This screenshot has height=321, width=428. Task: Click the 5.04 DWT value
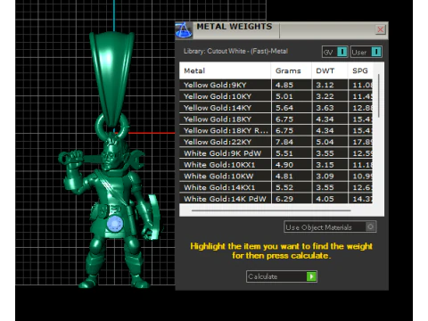(x=325, y=142)
